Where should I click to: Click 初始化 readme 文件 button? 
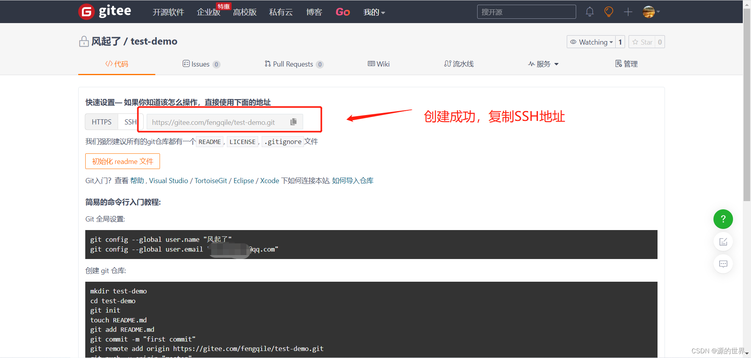click(x=122, y=161)
